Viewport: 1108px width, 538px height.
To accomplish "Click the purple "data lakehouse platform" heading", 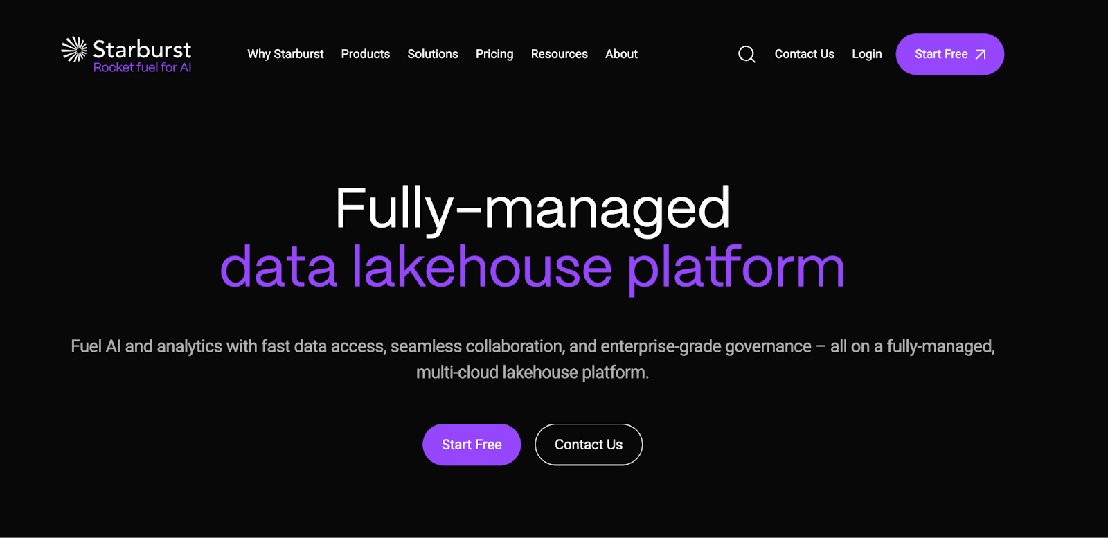I will 532,267.
